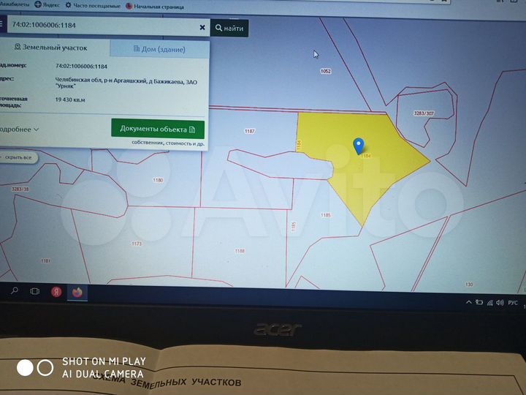
Task: Click the скрыть все button
Action: coord(18,157)
